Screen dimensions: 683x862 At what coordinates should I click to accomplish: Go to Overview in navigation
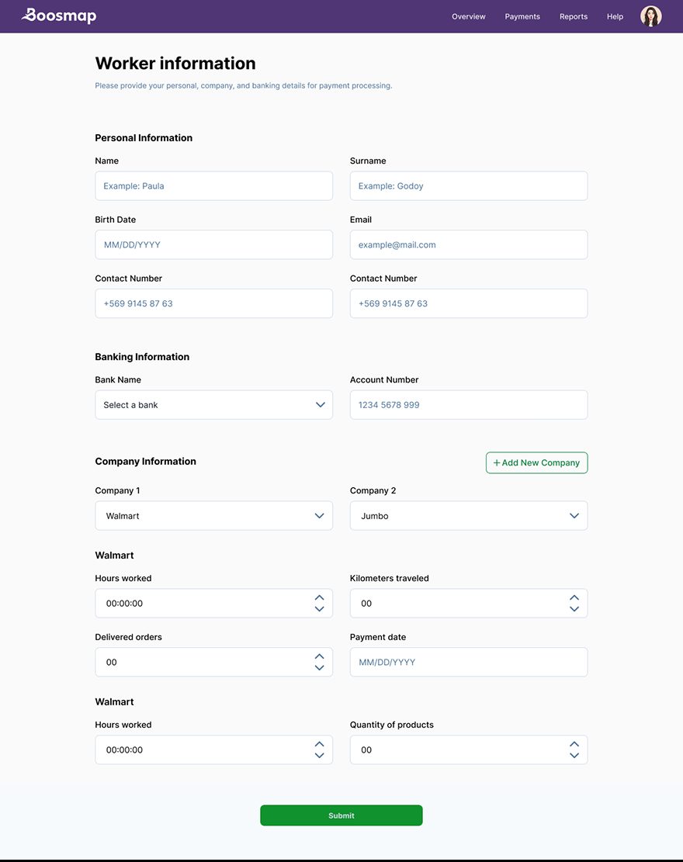coord(469,16)
